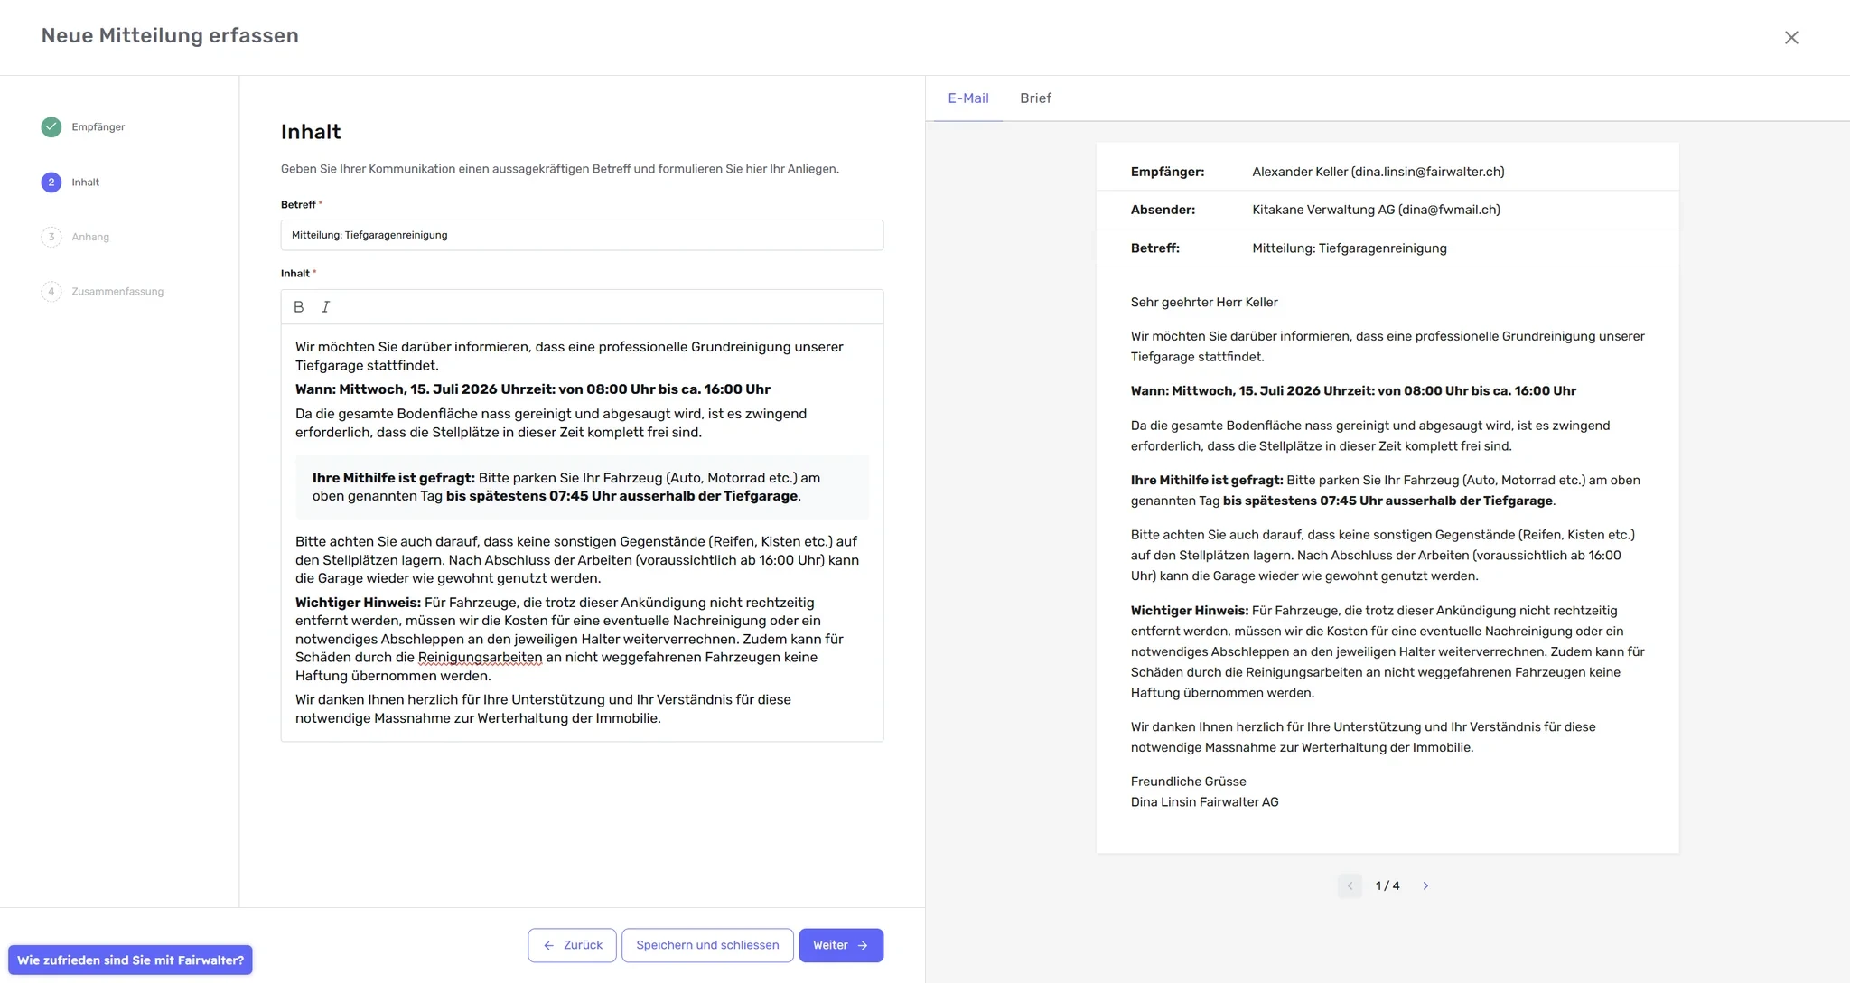1850x983 pixels.
Task: Open the Fairwalter satisfaction feedback prompt
Action: [130, 960]
